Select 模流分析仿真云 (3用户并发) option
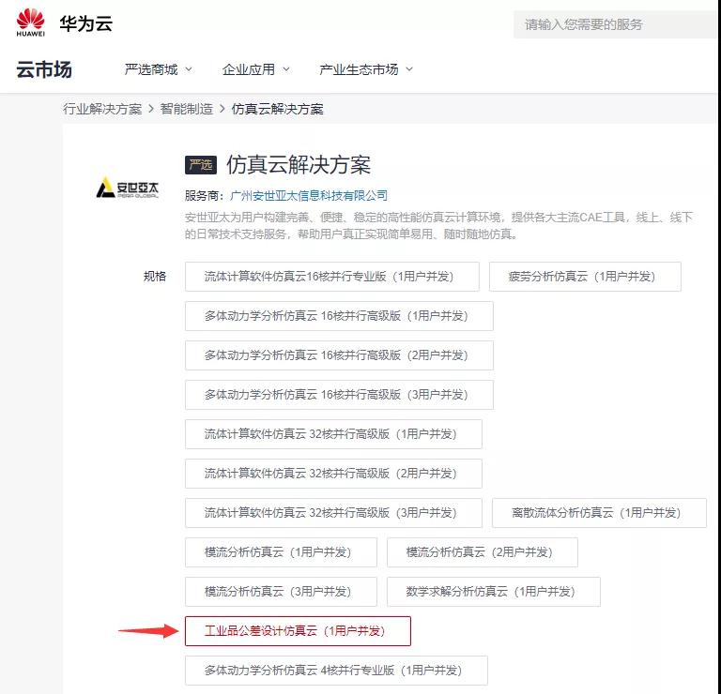Viewport: 721px width, 694px height. tap(281, 592)
